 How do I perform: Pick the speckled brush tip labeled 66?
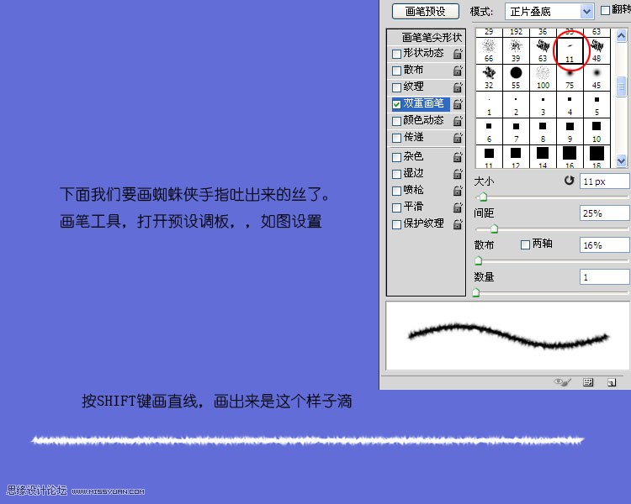[x=489, y=50]
